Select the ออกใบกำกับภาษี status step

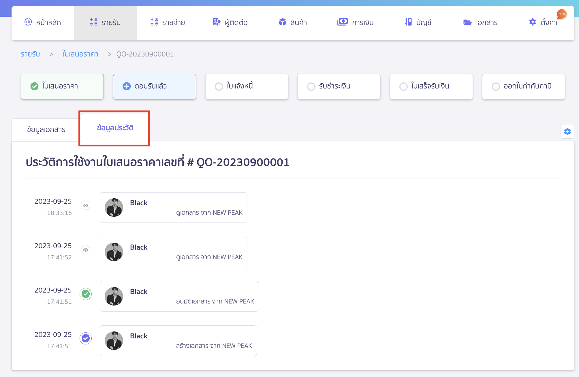[523, 86]
